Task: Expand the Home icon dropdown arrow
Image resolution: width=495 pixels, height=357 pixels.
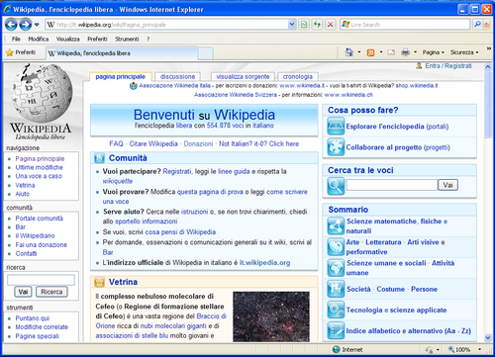Action: (x=359, y=52)
